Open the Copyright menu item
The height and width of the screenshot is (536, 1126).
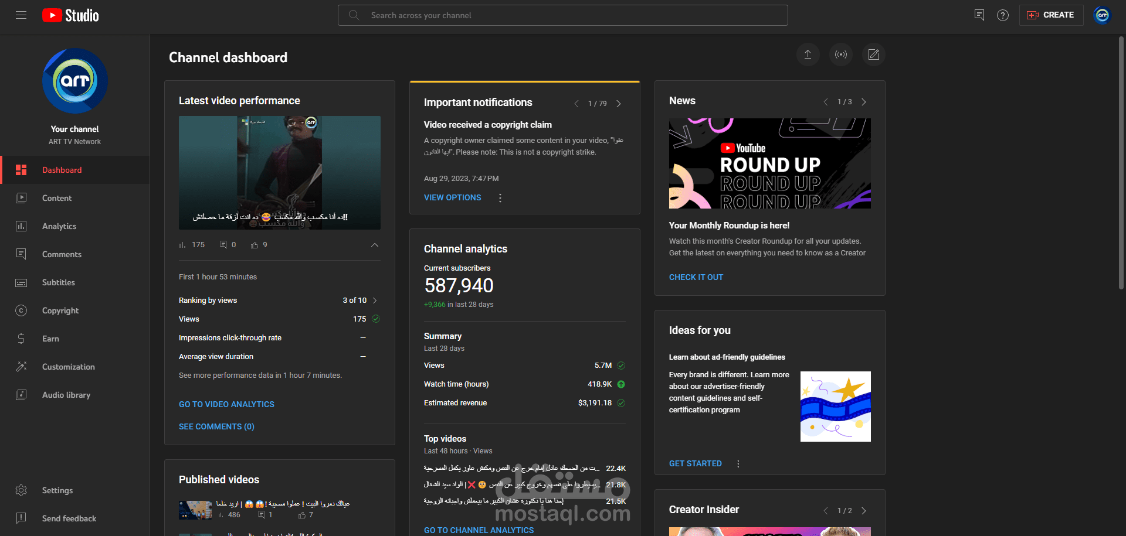pyautogui.click(x=75, y=310)
